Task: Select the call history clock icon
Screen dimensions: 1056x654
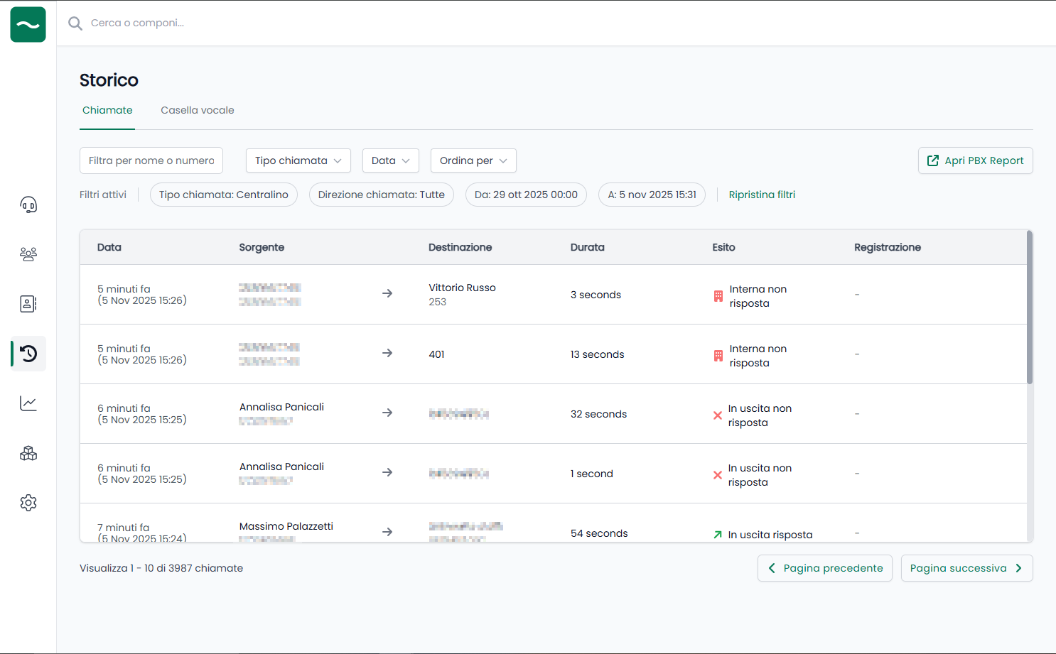Action: (28, 354)
